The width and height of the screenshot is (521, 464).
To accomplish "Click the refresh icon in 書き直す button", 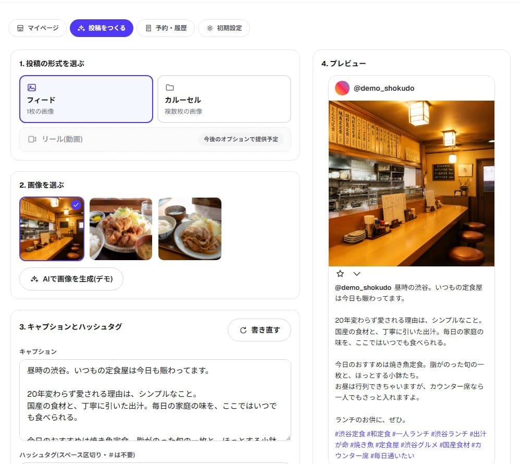I will click(x=243, y=330).
